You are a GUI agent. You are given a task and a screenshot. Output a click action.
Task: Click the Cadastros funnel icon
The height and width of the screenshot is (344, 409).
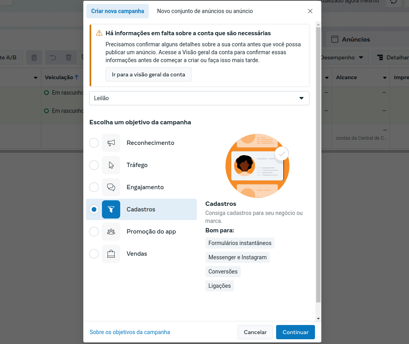click(x=111, y=209)
